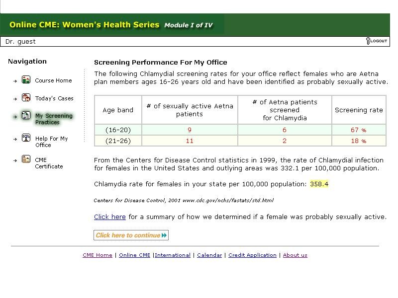Visit the International footer link
This screenshot has height=298, width=398.
[x=173, y=255]
